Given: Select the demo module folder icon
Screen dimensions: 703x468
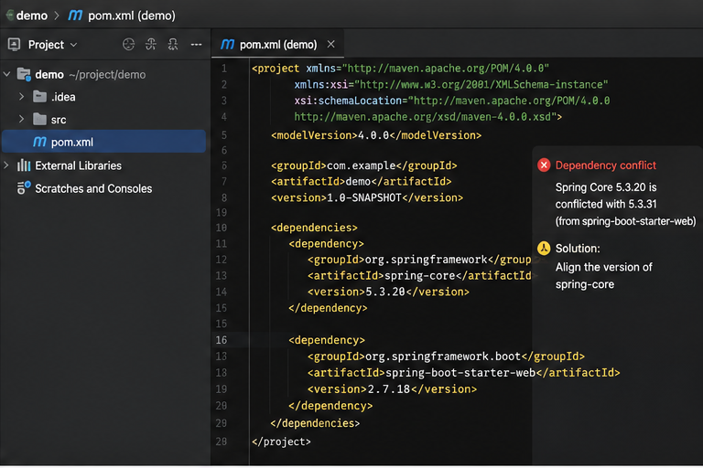Looking at the screenshot, I should click(24, 74).
